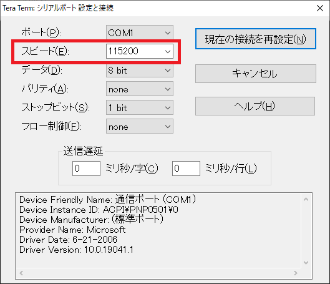
Task: Click the スピード(E) label
Action: (45, 51)
